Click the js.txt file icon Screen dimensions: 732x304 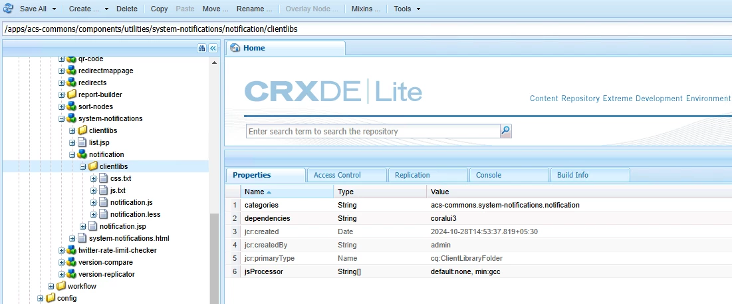pos(103,190)
